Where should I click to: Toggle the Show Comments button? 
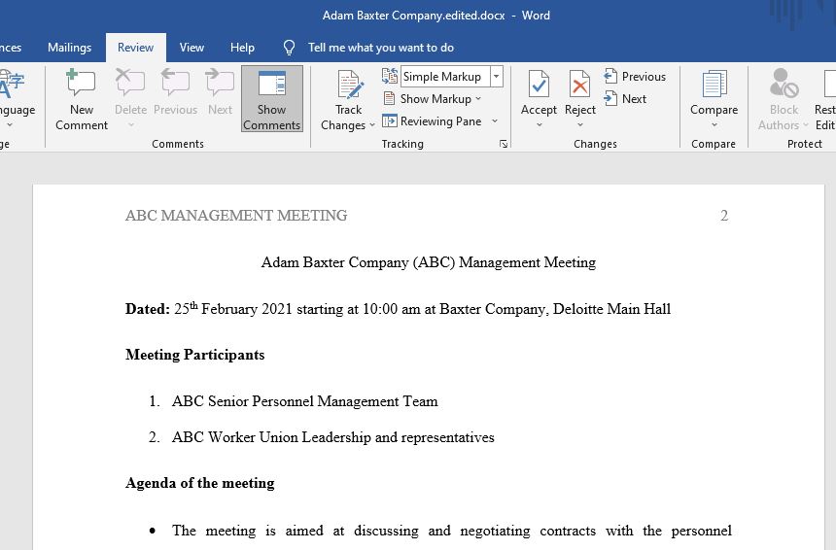pos(272,99)
